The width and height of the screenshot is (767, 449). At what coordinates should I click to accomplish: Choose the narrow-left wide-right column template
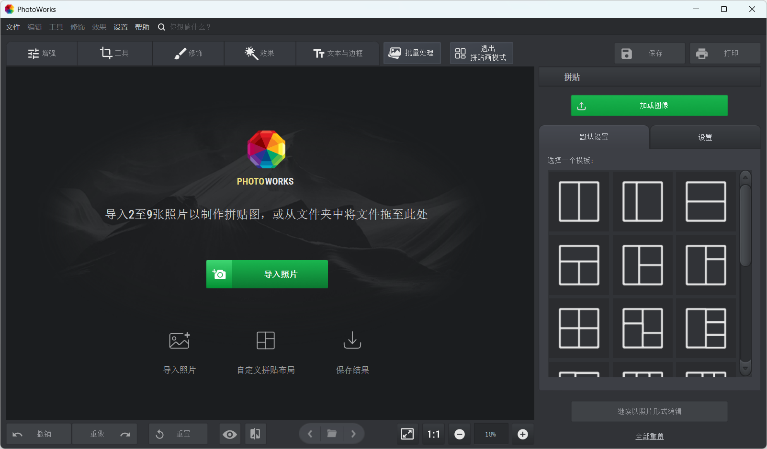tap(643, 201)
